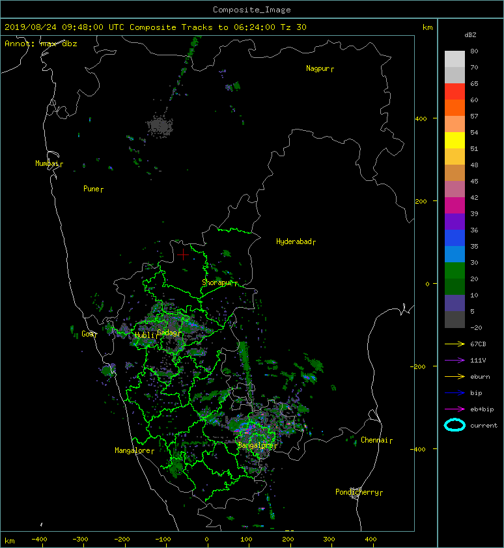Click the 300 label on bottom axis
The height and width of the screenshot is (548, 504).
329,540
